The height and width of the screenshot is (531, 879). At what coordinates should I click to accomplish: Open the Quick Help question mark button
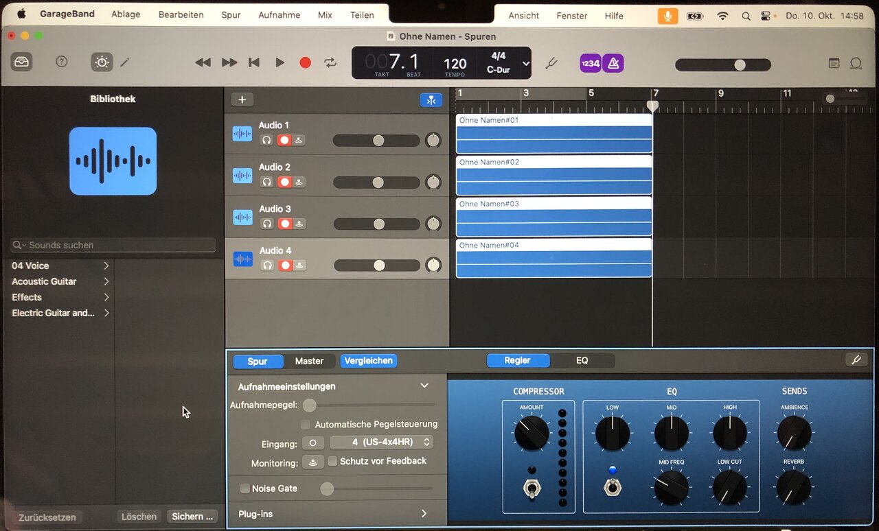(x=62, y=62)
